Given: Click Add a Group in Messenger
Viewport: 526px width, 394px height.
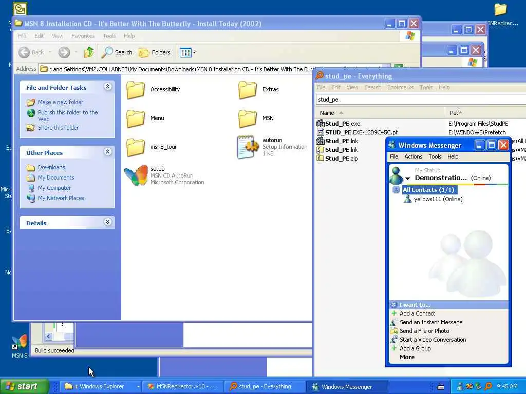Looking at the screenshot, I should (x=415, y=348).
